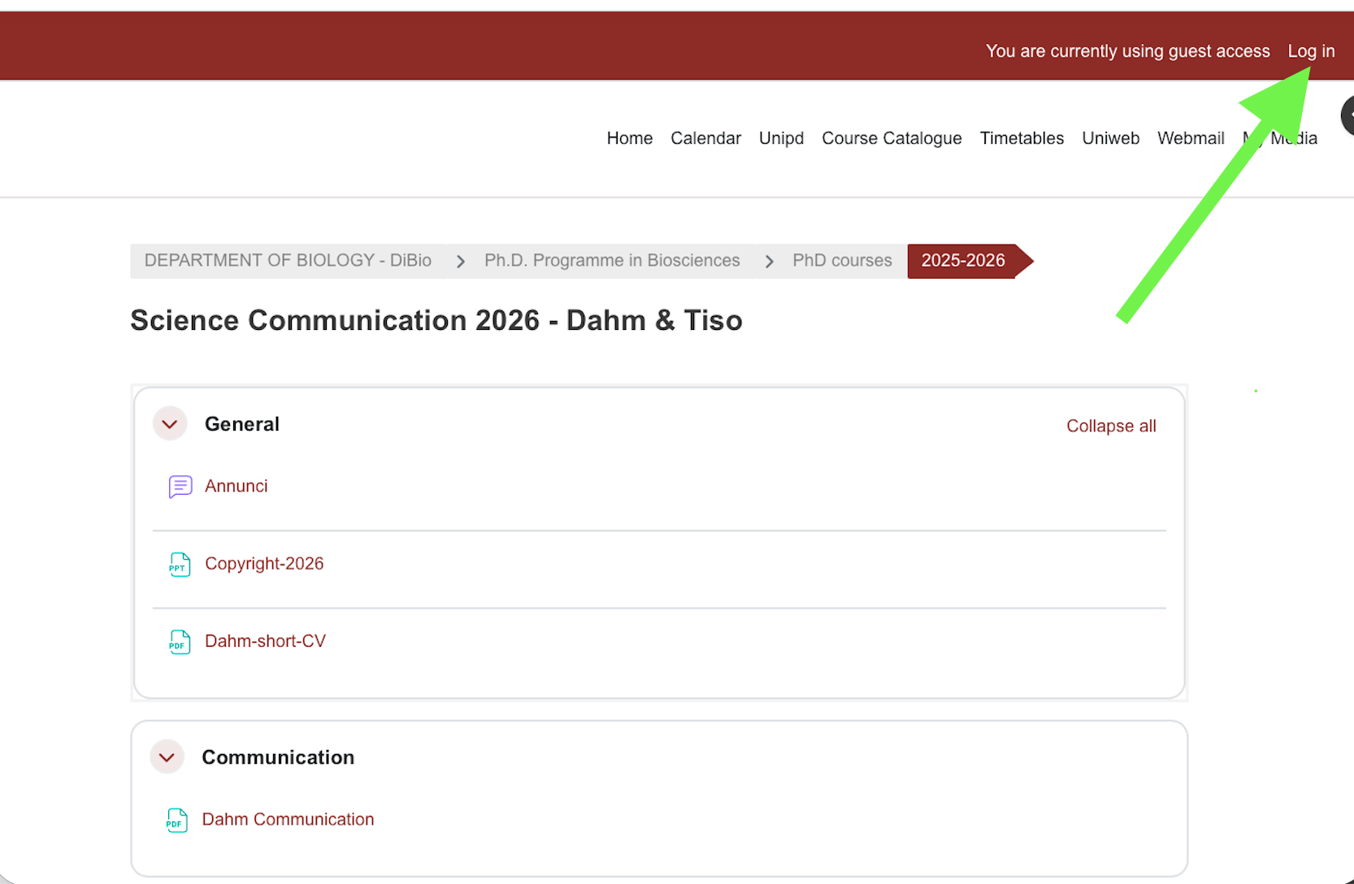Open the Dahm Communication file link

pos(288,819)
